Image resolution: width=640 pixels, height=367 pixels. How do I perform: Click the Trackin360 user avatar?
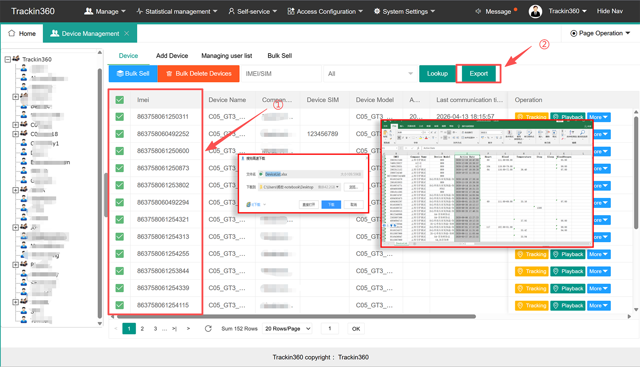535,11
